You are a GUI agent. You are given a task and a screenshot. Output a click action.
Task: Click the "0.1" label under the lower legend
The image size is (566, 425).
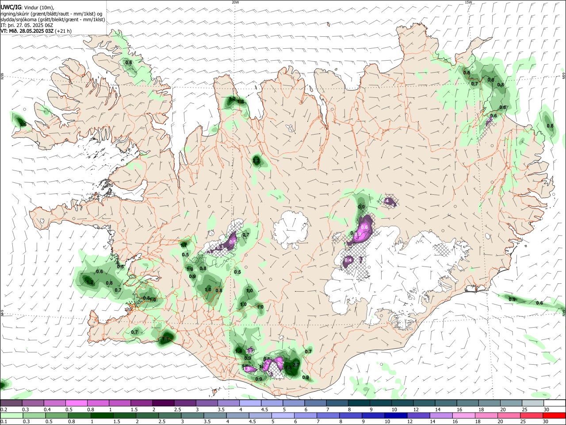pyautogui.click(x=4, y=421)
